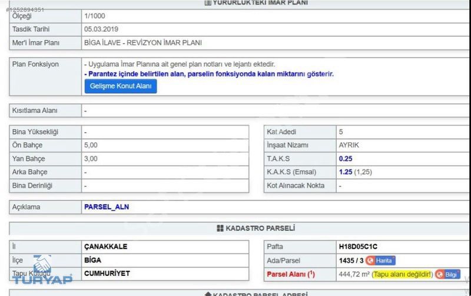
Task: Click the PARSEL_ALN description value
Action: [107, 207]
